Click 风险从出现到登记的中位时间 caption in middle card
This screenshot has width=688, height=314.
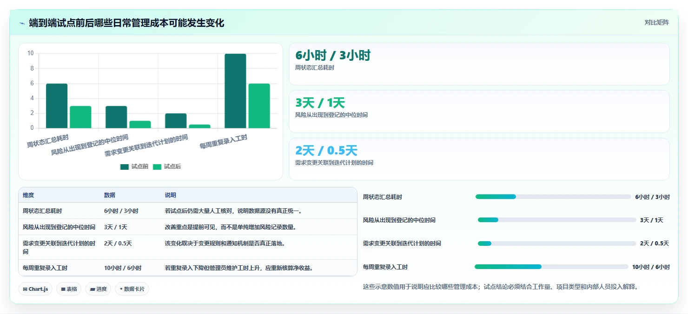[331, 115]
